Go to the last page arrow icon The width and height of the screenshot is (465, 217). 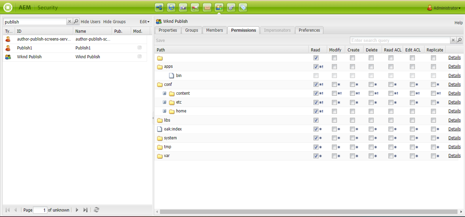tap(85, 210)
